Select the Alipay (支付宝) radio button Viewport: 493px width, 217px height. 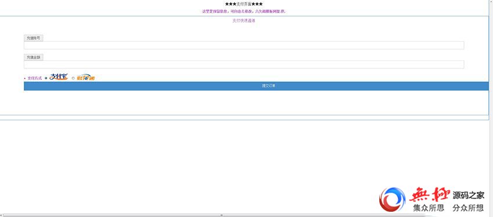46,78
